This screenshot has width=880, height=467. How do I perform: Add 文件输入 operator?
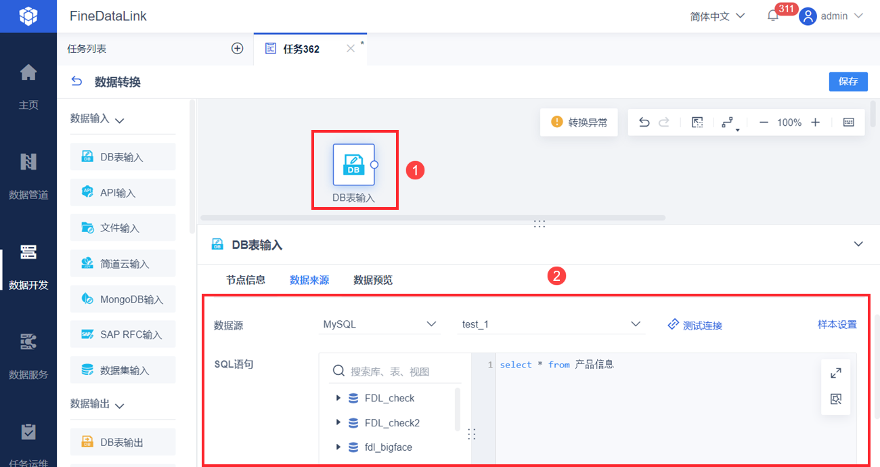click(x=123, y=228)
